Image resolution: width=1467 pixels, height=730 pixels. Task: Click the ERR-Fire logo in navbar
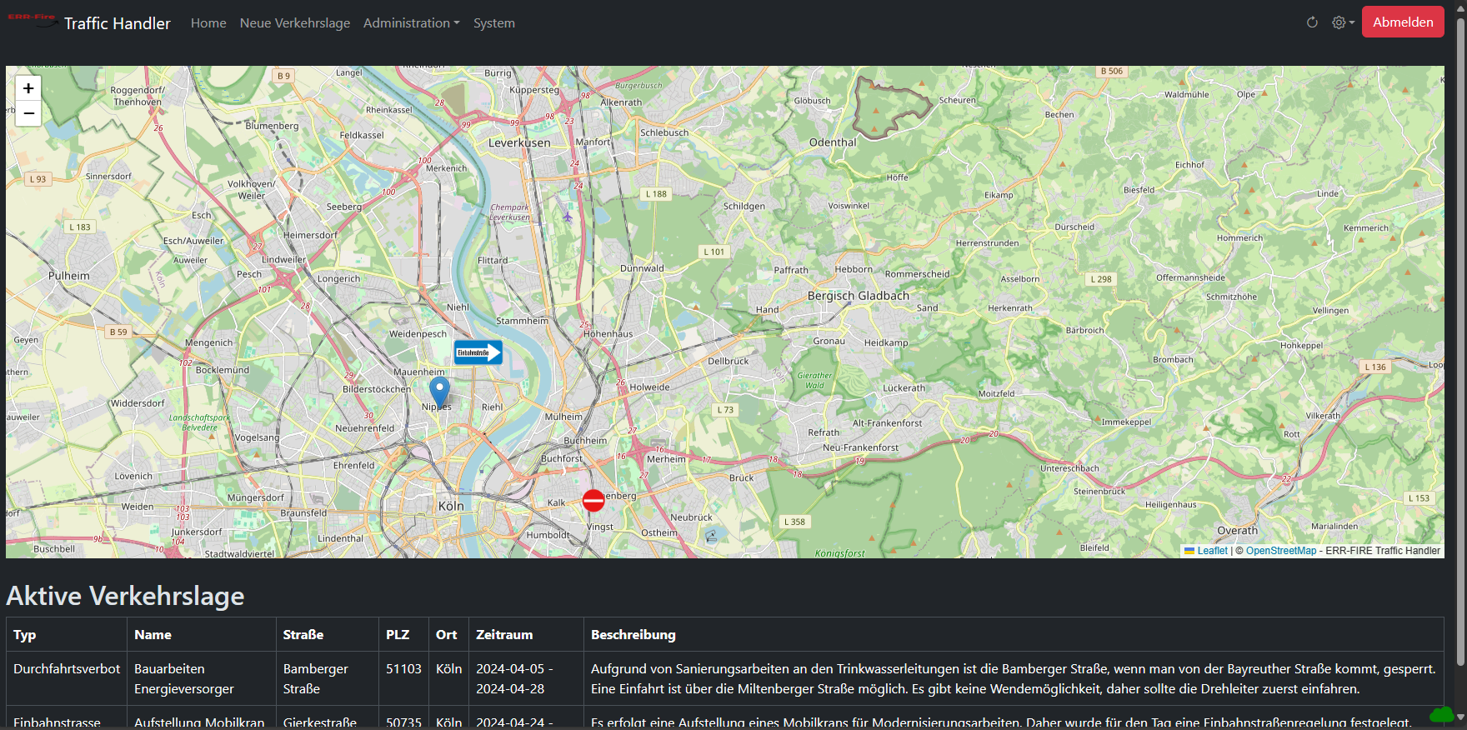[x=32, y=20]
